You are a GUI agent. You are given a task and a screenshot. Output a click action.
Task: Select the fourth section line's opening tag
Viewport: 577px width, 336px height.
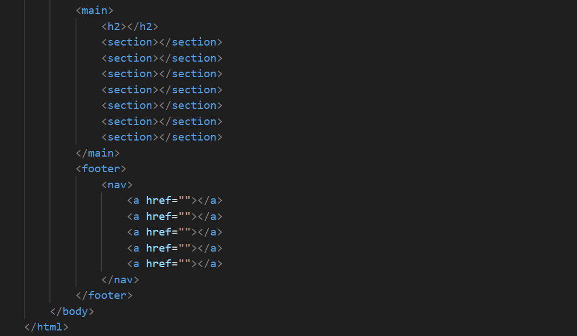coord(130,90)
